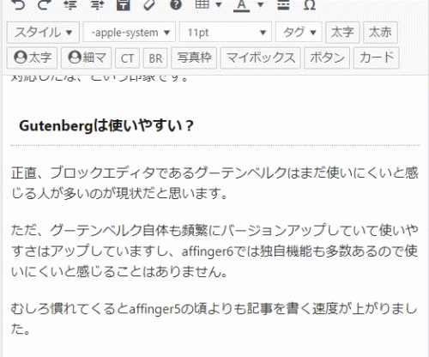This screenshot has height=357, width=429.
Task: Click the カード toolbar button
Action: point(376,58)
